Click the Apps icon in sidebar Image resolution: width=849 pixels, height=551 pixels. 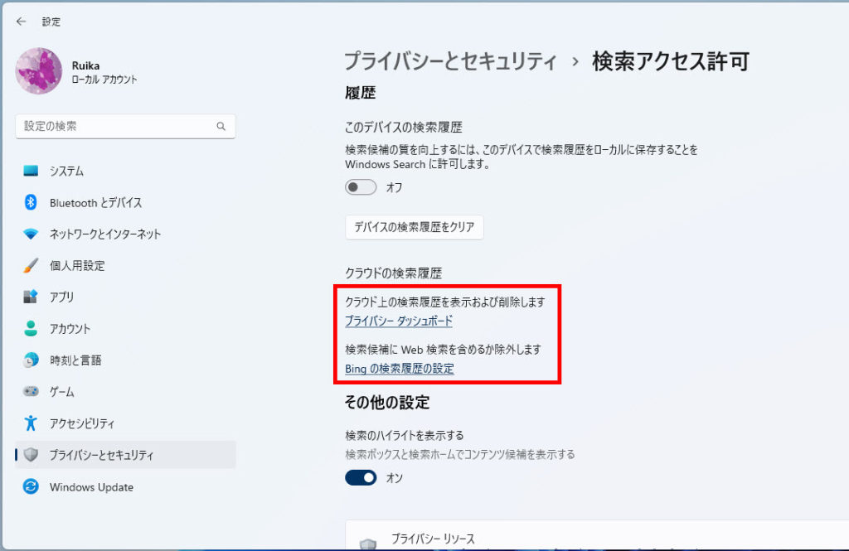pyautogui.click(x=31, y=297)
